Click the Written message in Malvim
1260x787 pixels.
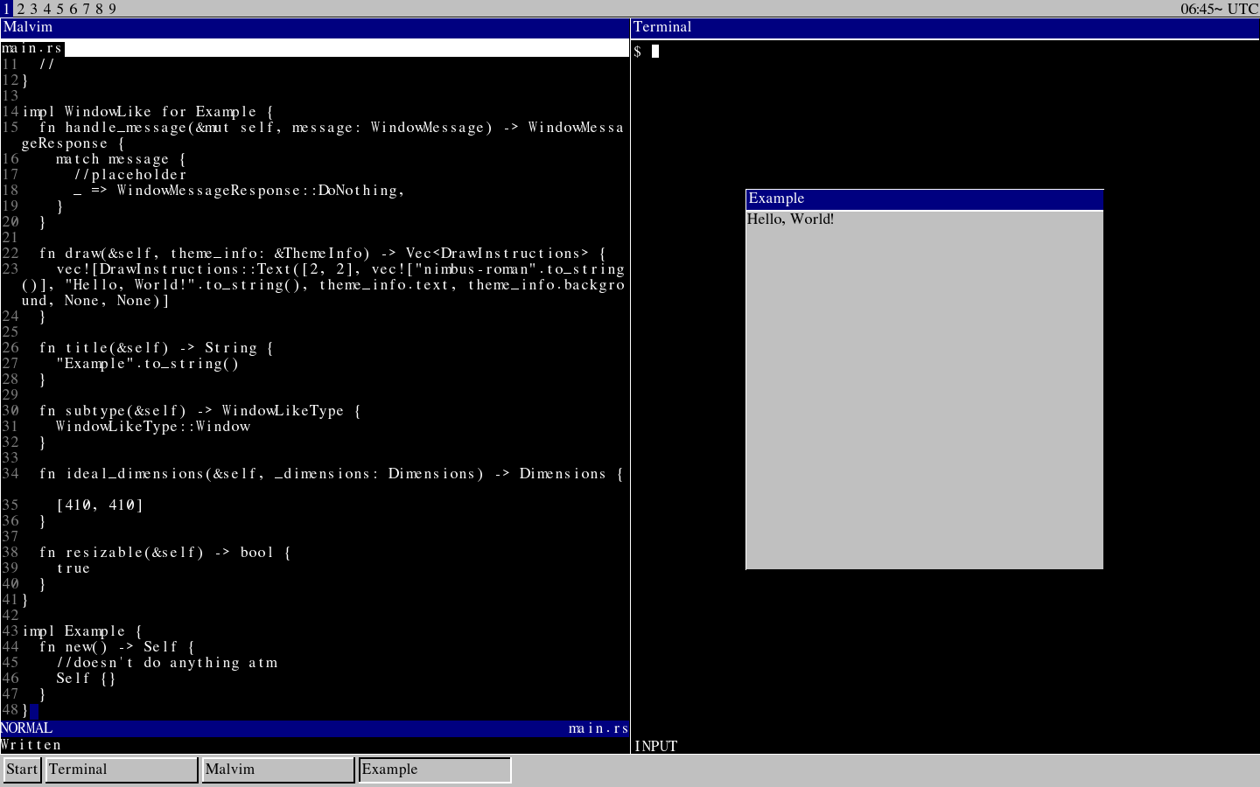[x=31, y=745]
